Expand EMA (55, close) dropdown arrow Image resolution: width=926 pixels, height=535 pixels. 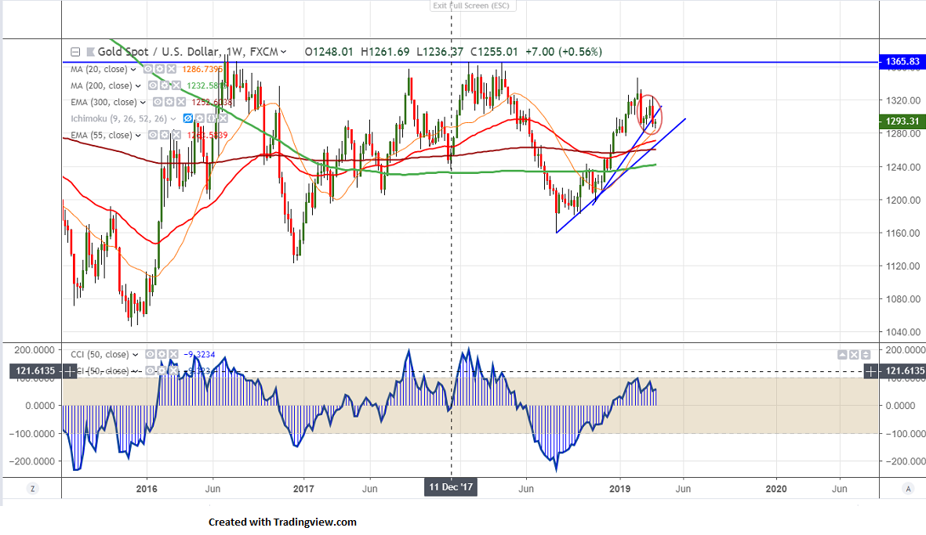[x=138, y=136]
